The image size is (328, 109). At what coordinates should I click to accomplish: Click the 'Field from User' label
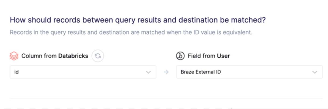tap(209, 56)
